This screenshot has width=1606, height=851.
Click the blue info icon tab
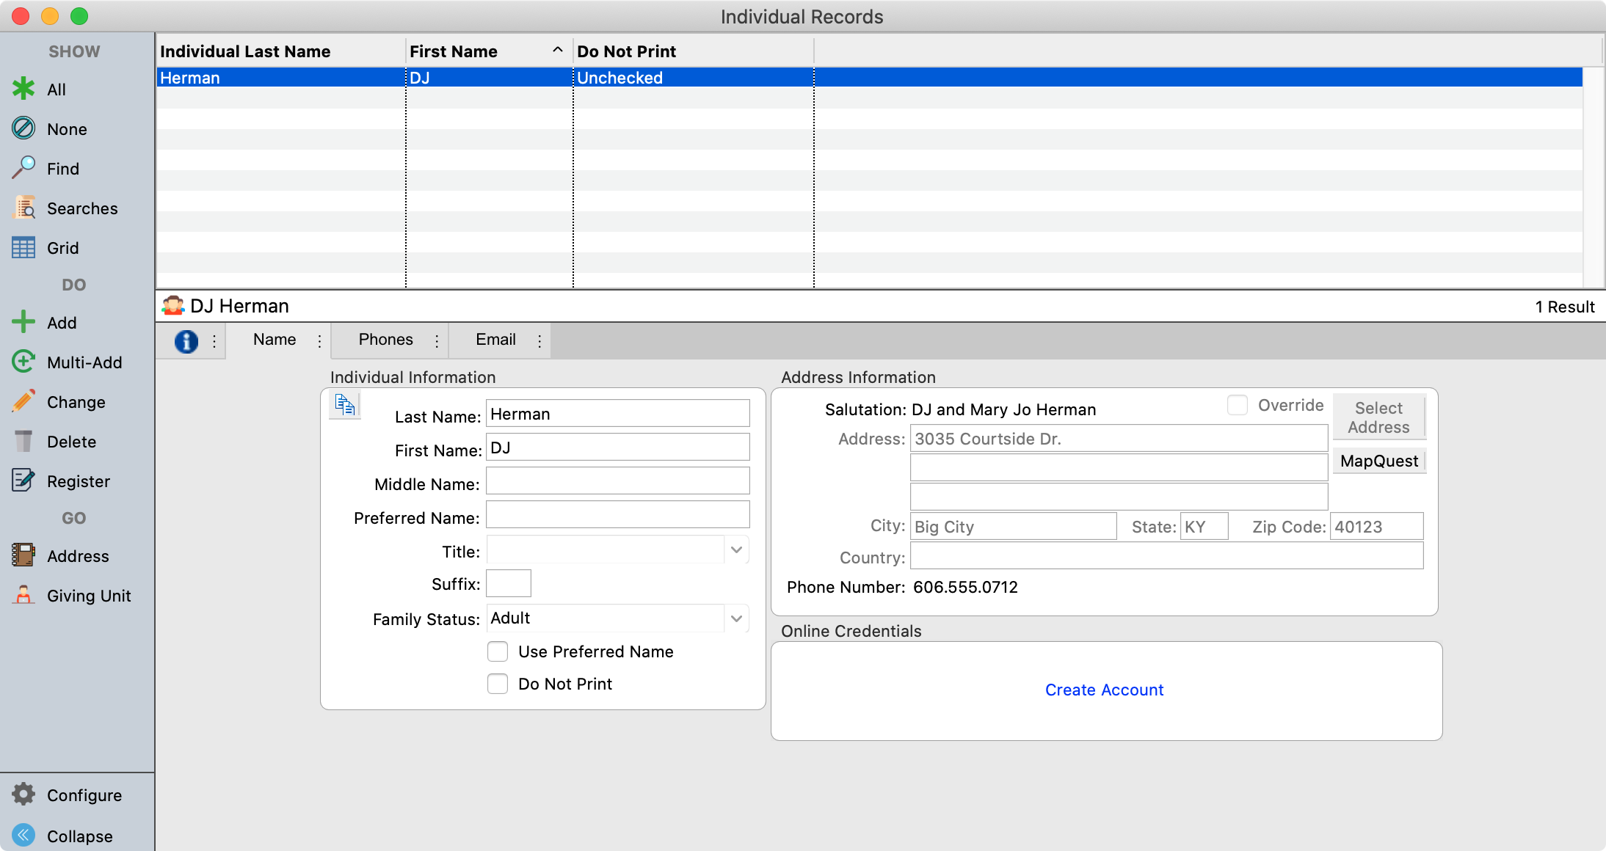pos(186,341)
